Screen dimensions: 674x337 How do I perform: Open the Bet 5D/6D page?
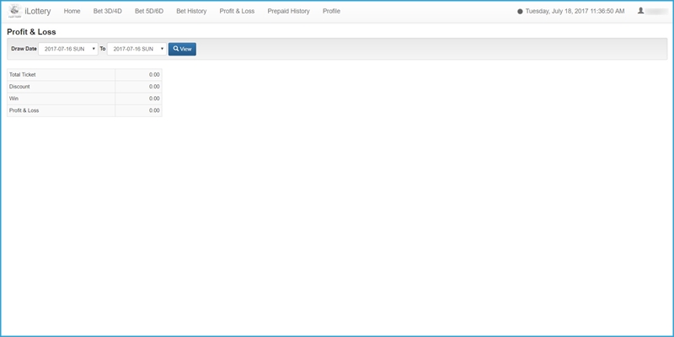tap(149, 12)
